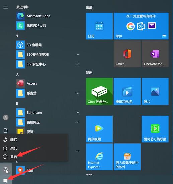Screen dimensions: 173x184
Task: Expand the 360安全中心 folder chevron
Action: [x=78, y=64]
